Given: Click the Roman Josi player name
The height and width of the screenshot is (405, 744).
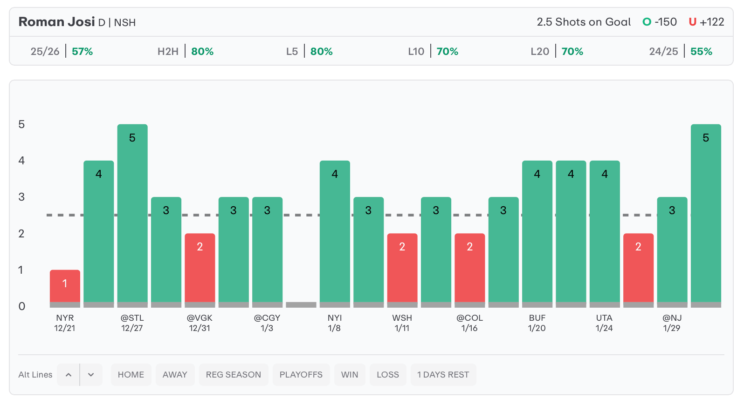Looking at the screenshot, I should pyautogui.click(x=57, y=22).
